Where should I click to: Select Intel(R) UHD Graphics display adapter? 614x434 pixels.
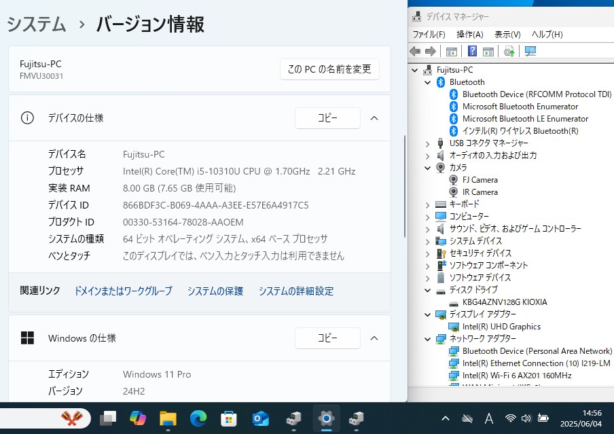coord(501,327)
